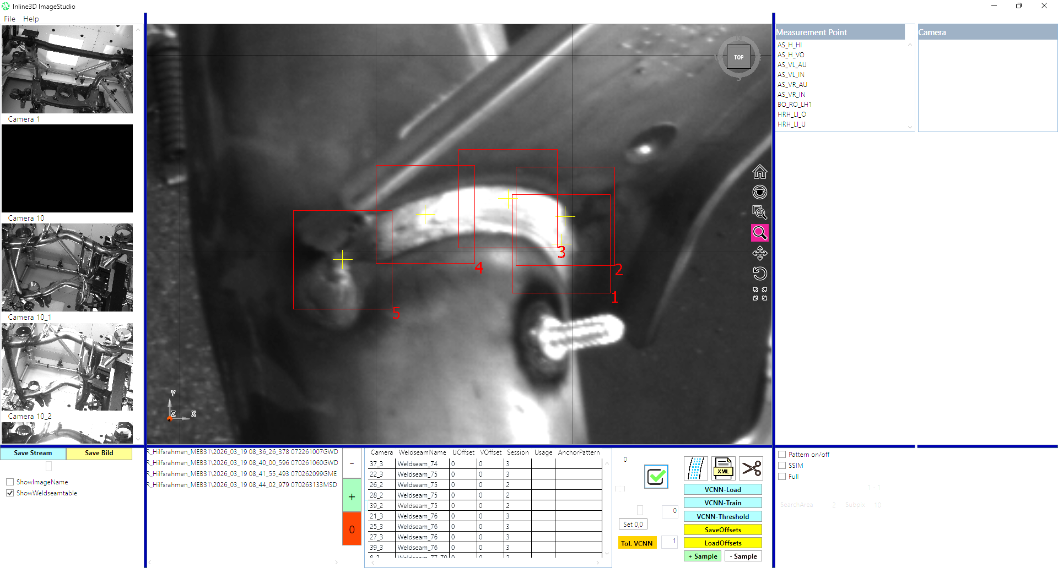This screenshot has width=1058, height=568.
Task: Click the Tol. VCNN value input field
Action: [670, 542]
